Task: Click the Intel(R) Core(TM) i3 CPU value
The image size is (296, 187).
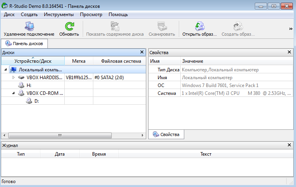Action: coord(236,93)
